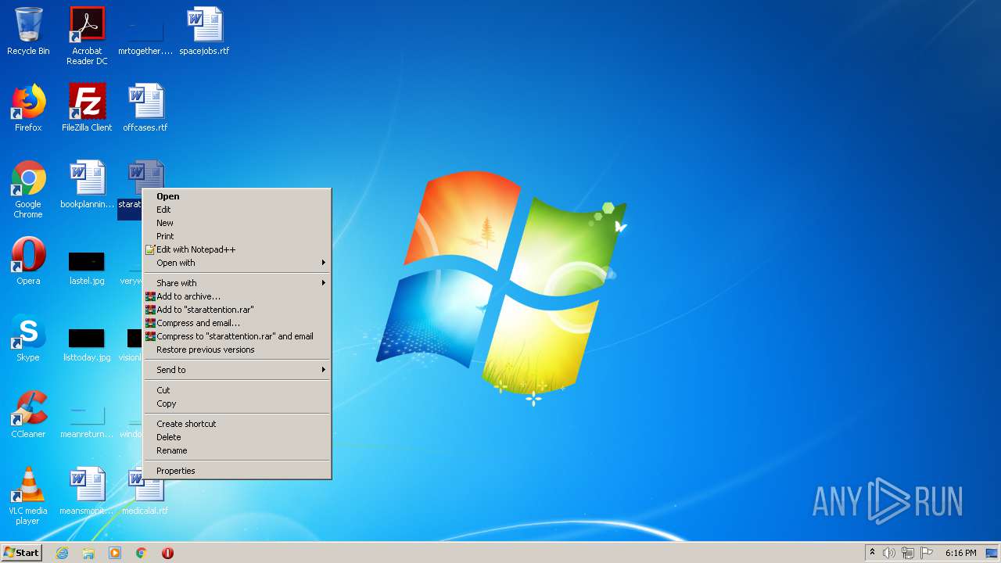Click the Show desktop button
The height and width of the screenshot is (563, 1001).
click(x=992, y=553)
